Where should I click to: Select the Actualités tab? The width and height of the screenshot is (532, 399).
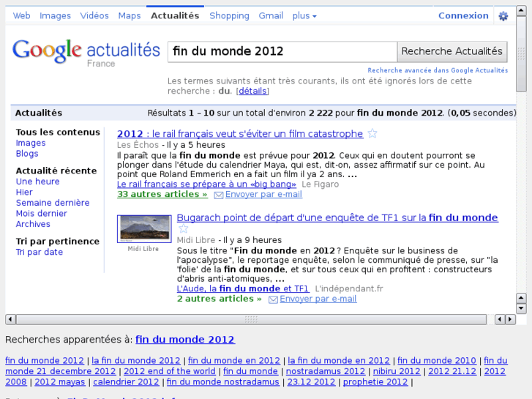tap(175, 15)
